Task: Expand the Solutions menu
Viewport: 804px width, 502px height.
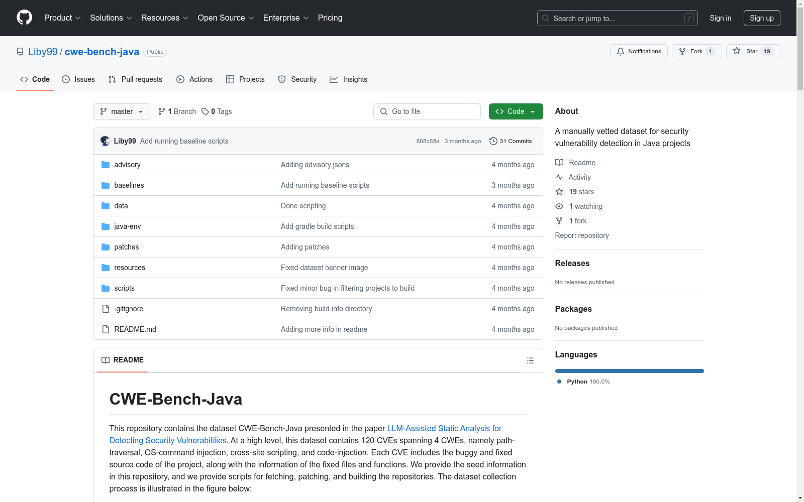Action: pyautogui.click(x=111, y=18)
